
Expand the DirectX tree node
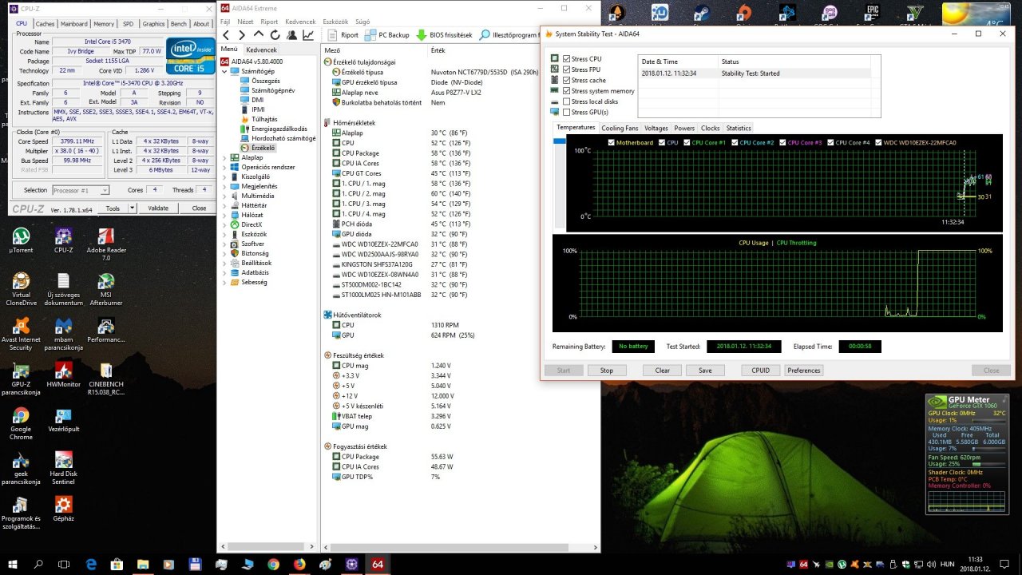(225, 224)
